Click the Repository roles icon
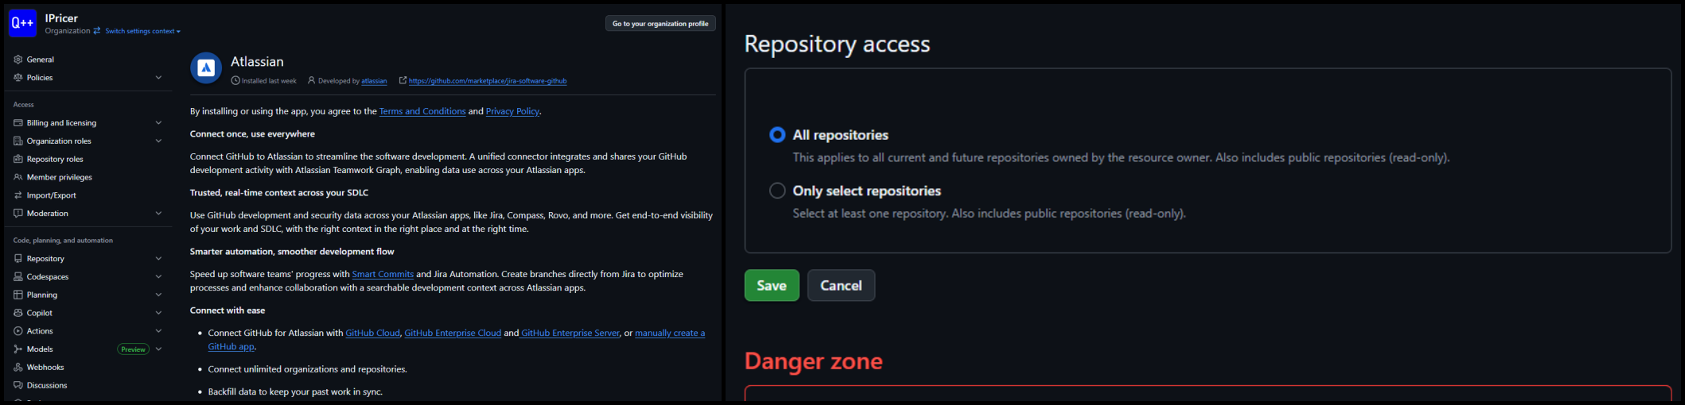The image size is (1685, 405). [x=18, y=160]
